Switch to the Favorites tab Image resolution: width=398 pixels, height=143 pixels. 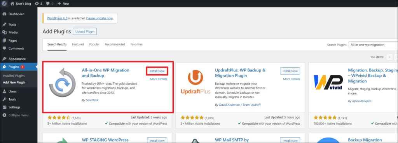coord(136,44)
